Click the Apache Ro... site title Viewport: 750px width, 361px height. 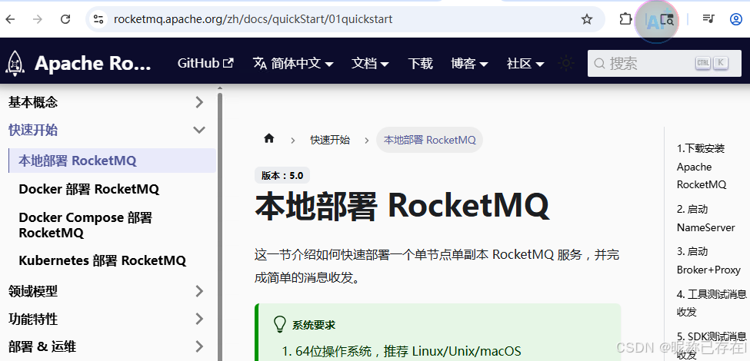pos(93,63)
